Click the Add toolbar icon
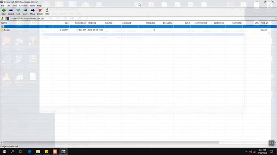This screenshot has height=155, width=277. click(x=3, y=10)
